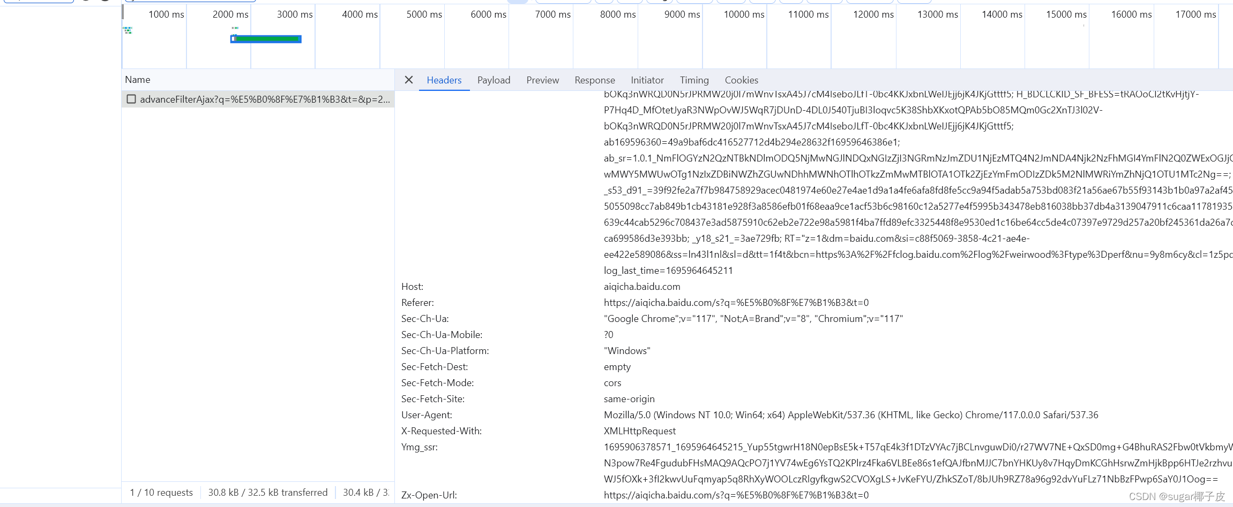Click the 10000 ms timeline label
The image size is (1233, 507).
click(x=744, y=14)
